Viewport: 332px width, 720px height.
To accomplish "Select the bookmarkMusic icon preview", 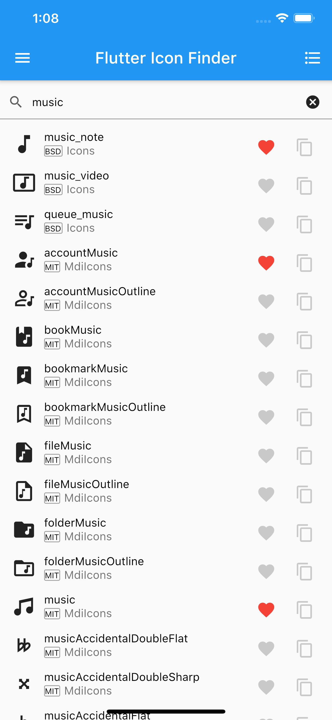I will (x=24, y=375).
